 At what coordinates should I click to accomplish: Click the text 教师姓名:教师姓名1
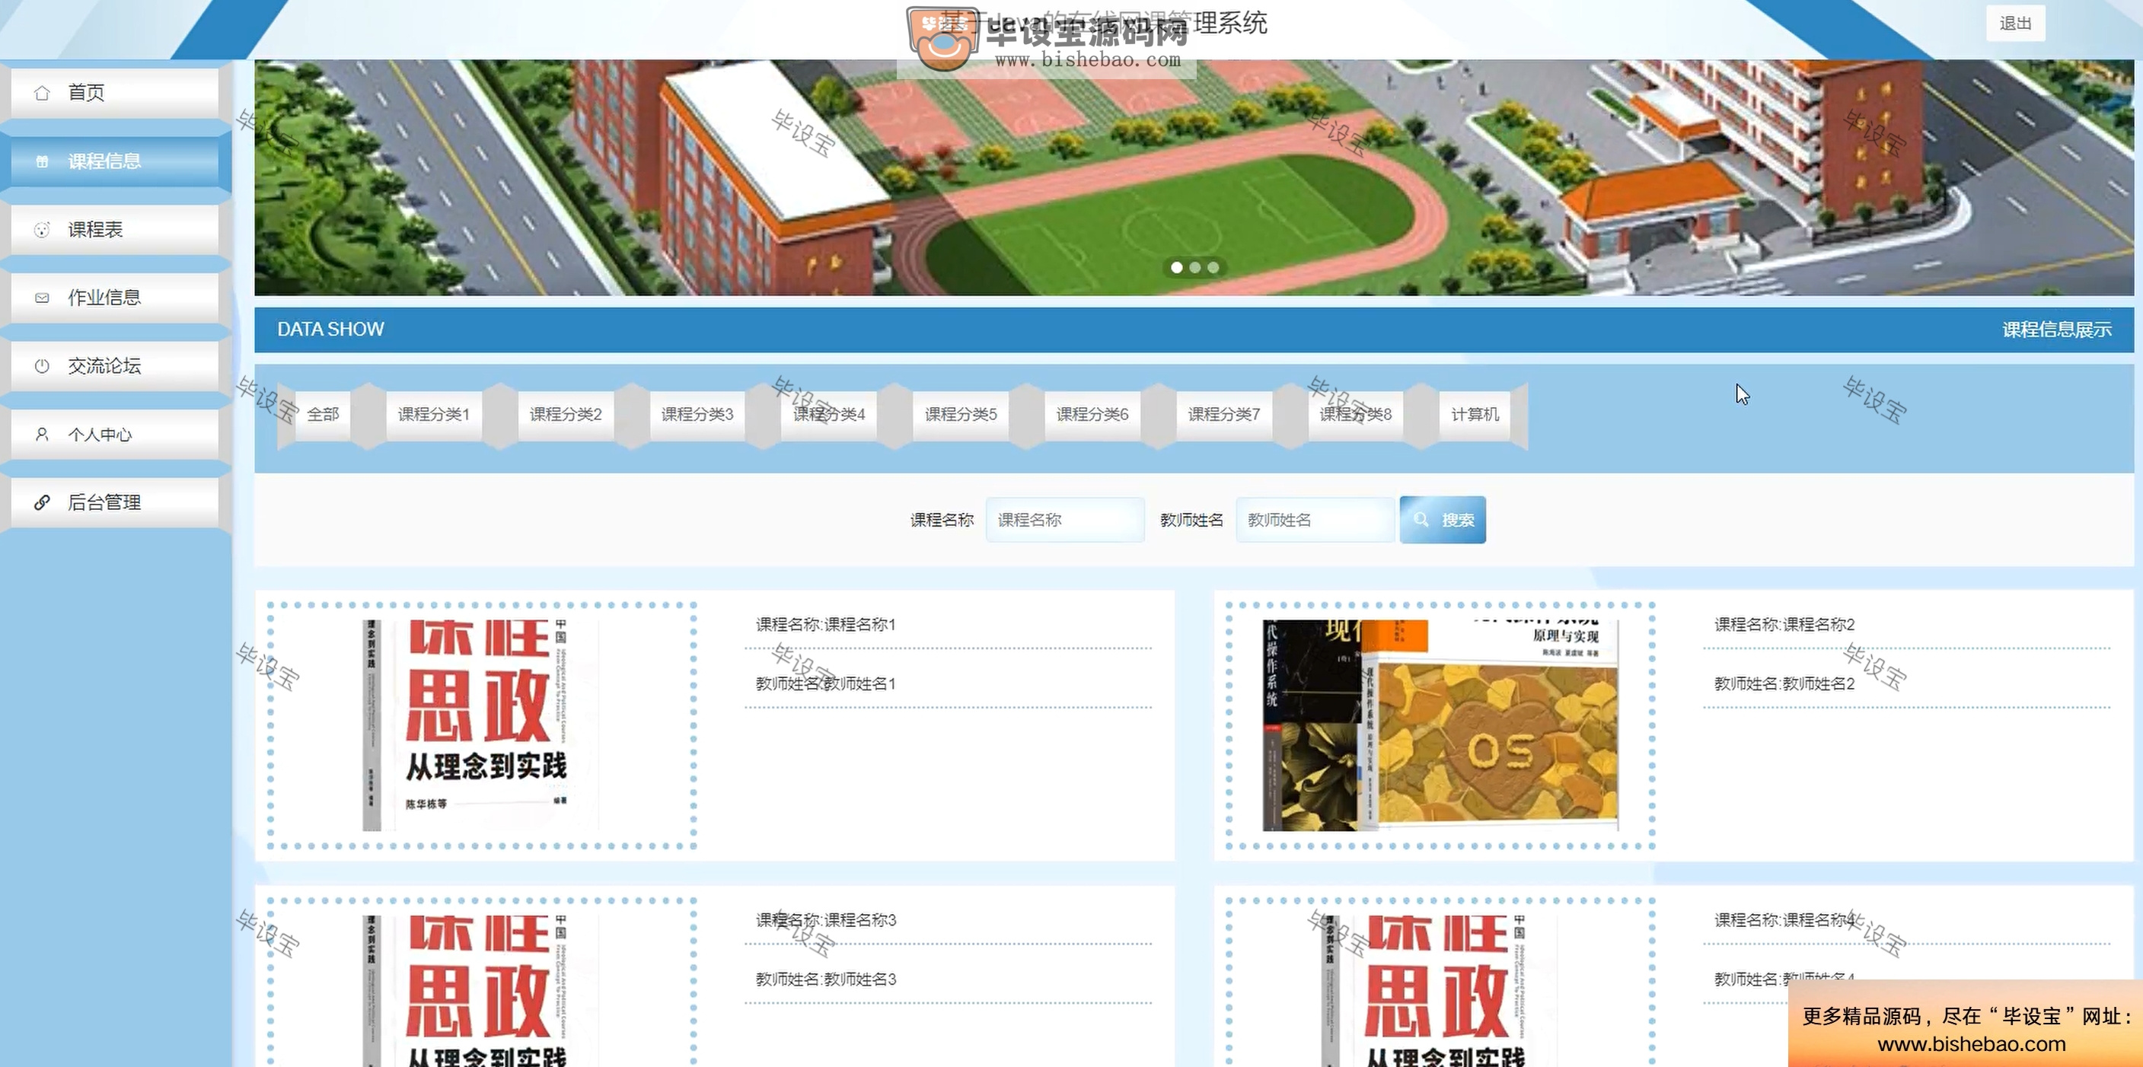(x=825, y=683)
